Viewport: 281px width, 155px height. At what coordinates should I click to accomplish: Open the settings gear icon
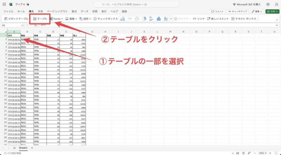[x=268, y=4]
